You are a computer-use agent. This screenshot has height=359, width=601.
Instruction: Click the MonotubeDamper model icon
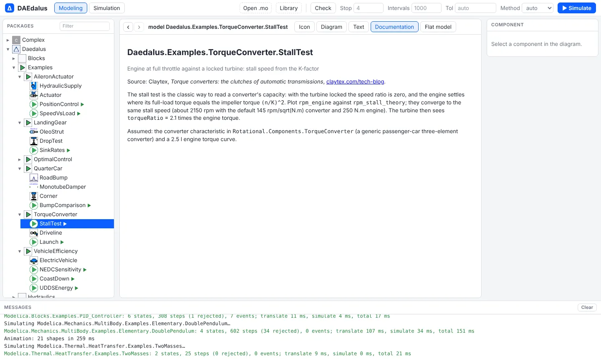34,187
